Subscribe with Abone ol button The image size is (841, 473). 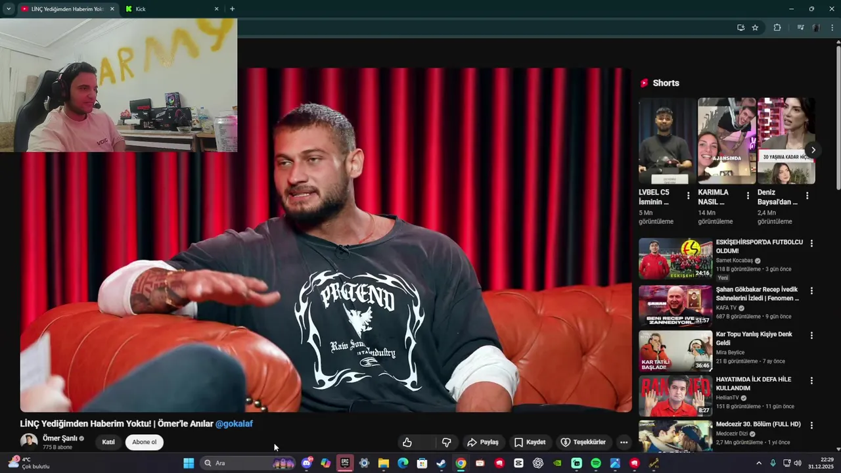tap(145, 442)
